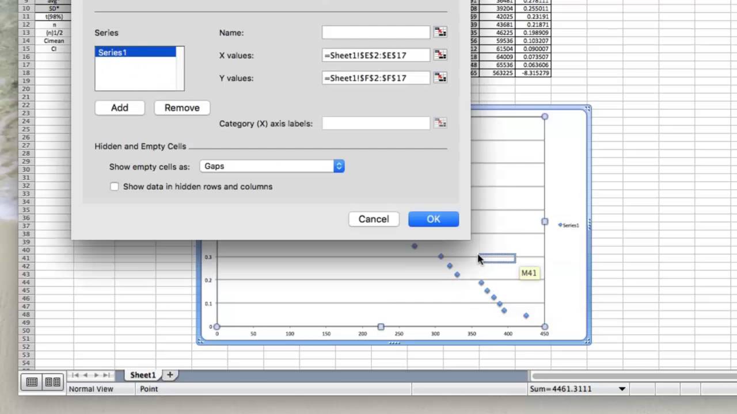Click the chart's top-right corner handle

[x=587, y=108]
